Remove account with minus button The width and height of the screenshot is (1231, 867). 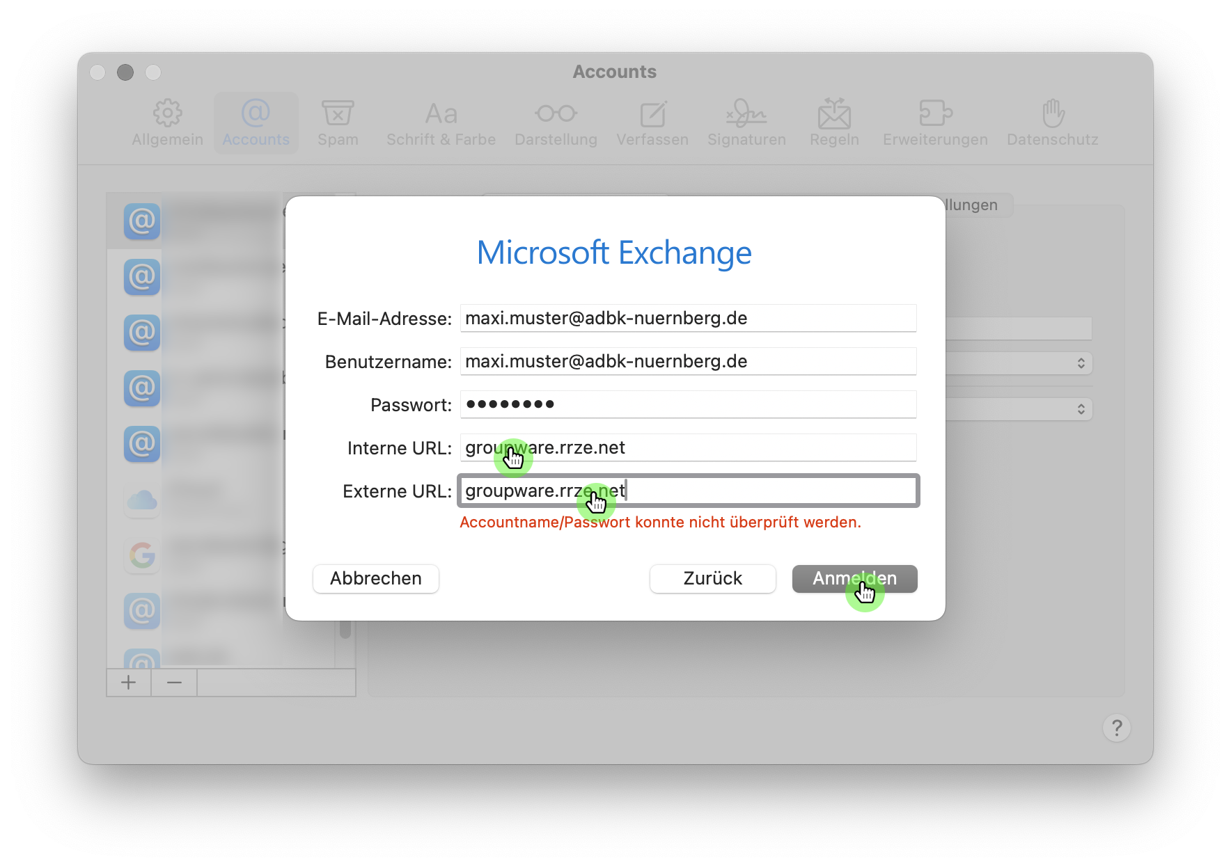coord(174,683)
